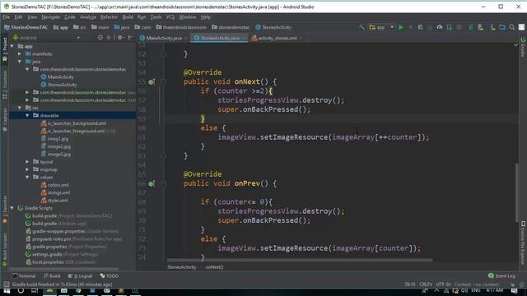Click the gear settings icon in Project panel
527x296 pixels.
tap(120, 38)
